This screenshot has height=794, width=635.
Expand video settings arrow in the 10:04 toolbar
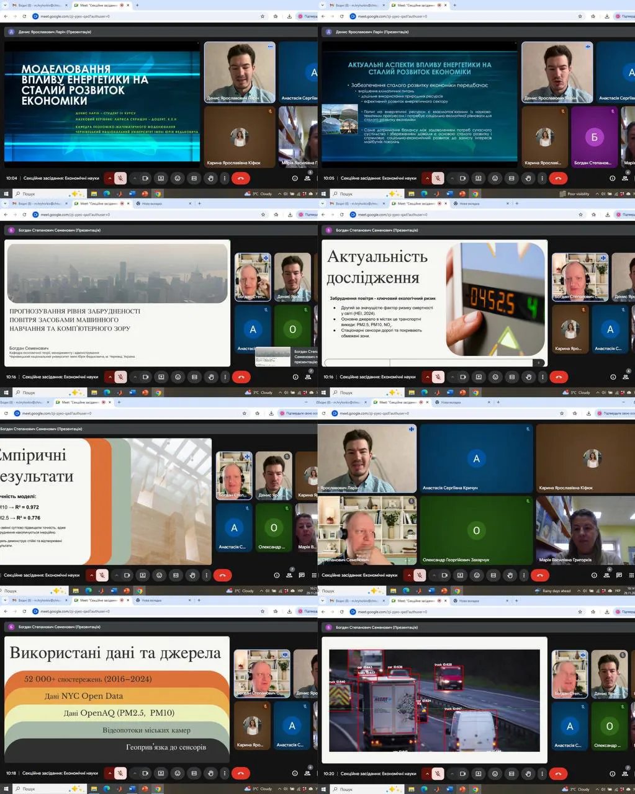click(135, 178)
